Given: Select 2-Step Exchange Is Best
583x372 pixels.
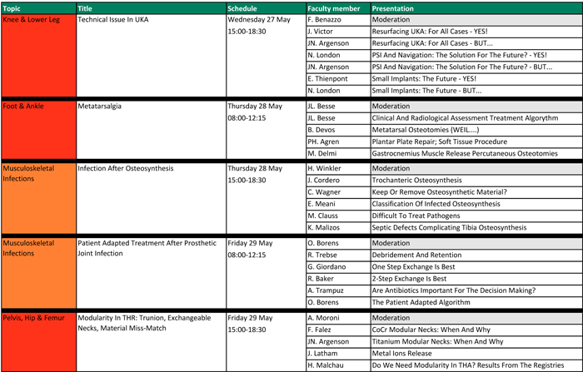Looking at the screenshot, I should point(410,279).
